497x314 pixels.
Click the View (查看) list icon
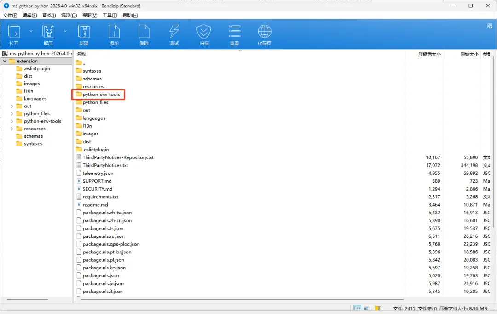point(234,35)
